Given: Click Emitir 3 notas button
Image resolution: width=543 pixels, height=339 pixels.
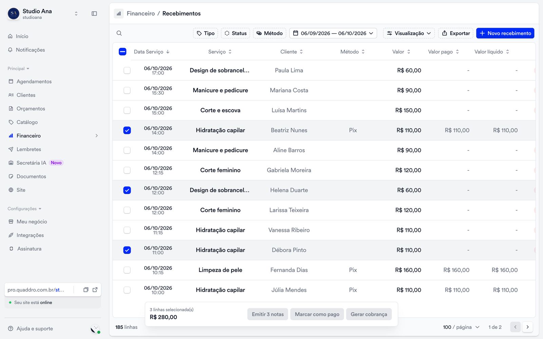Looking at the screenshot, I should click(x=268, y=314).
